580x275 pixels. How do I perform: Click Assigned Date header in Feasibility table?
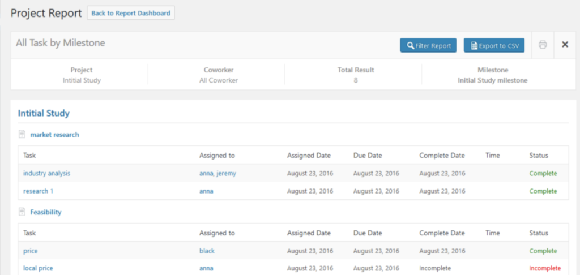(309, 233)
